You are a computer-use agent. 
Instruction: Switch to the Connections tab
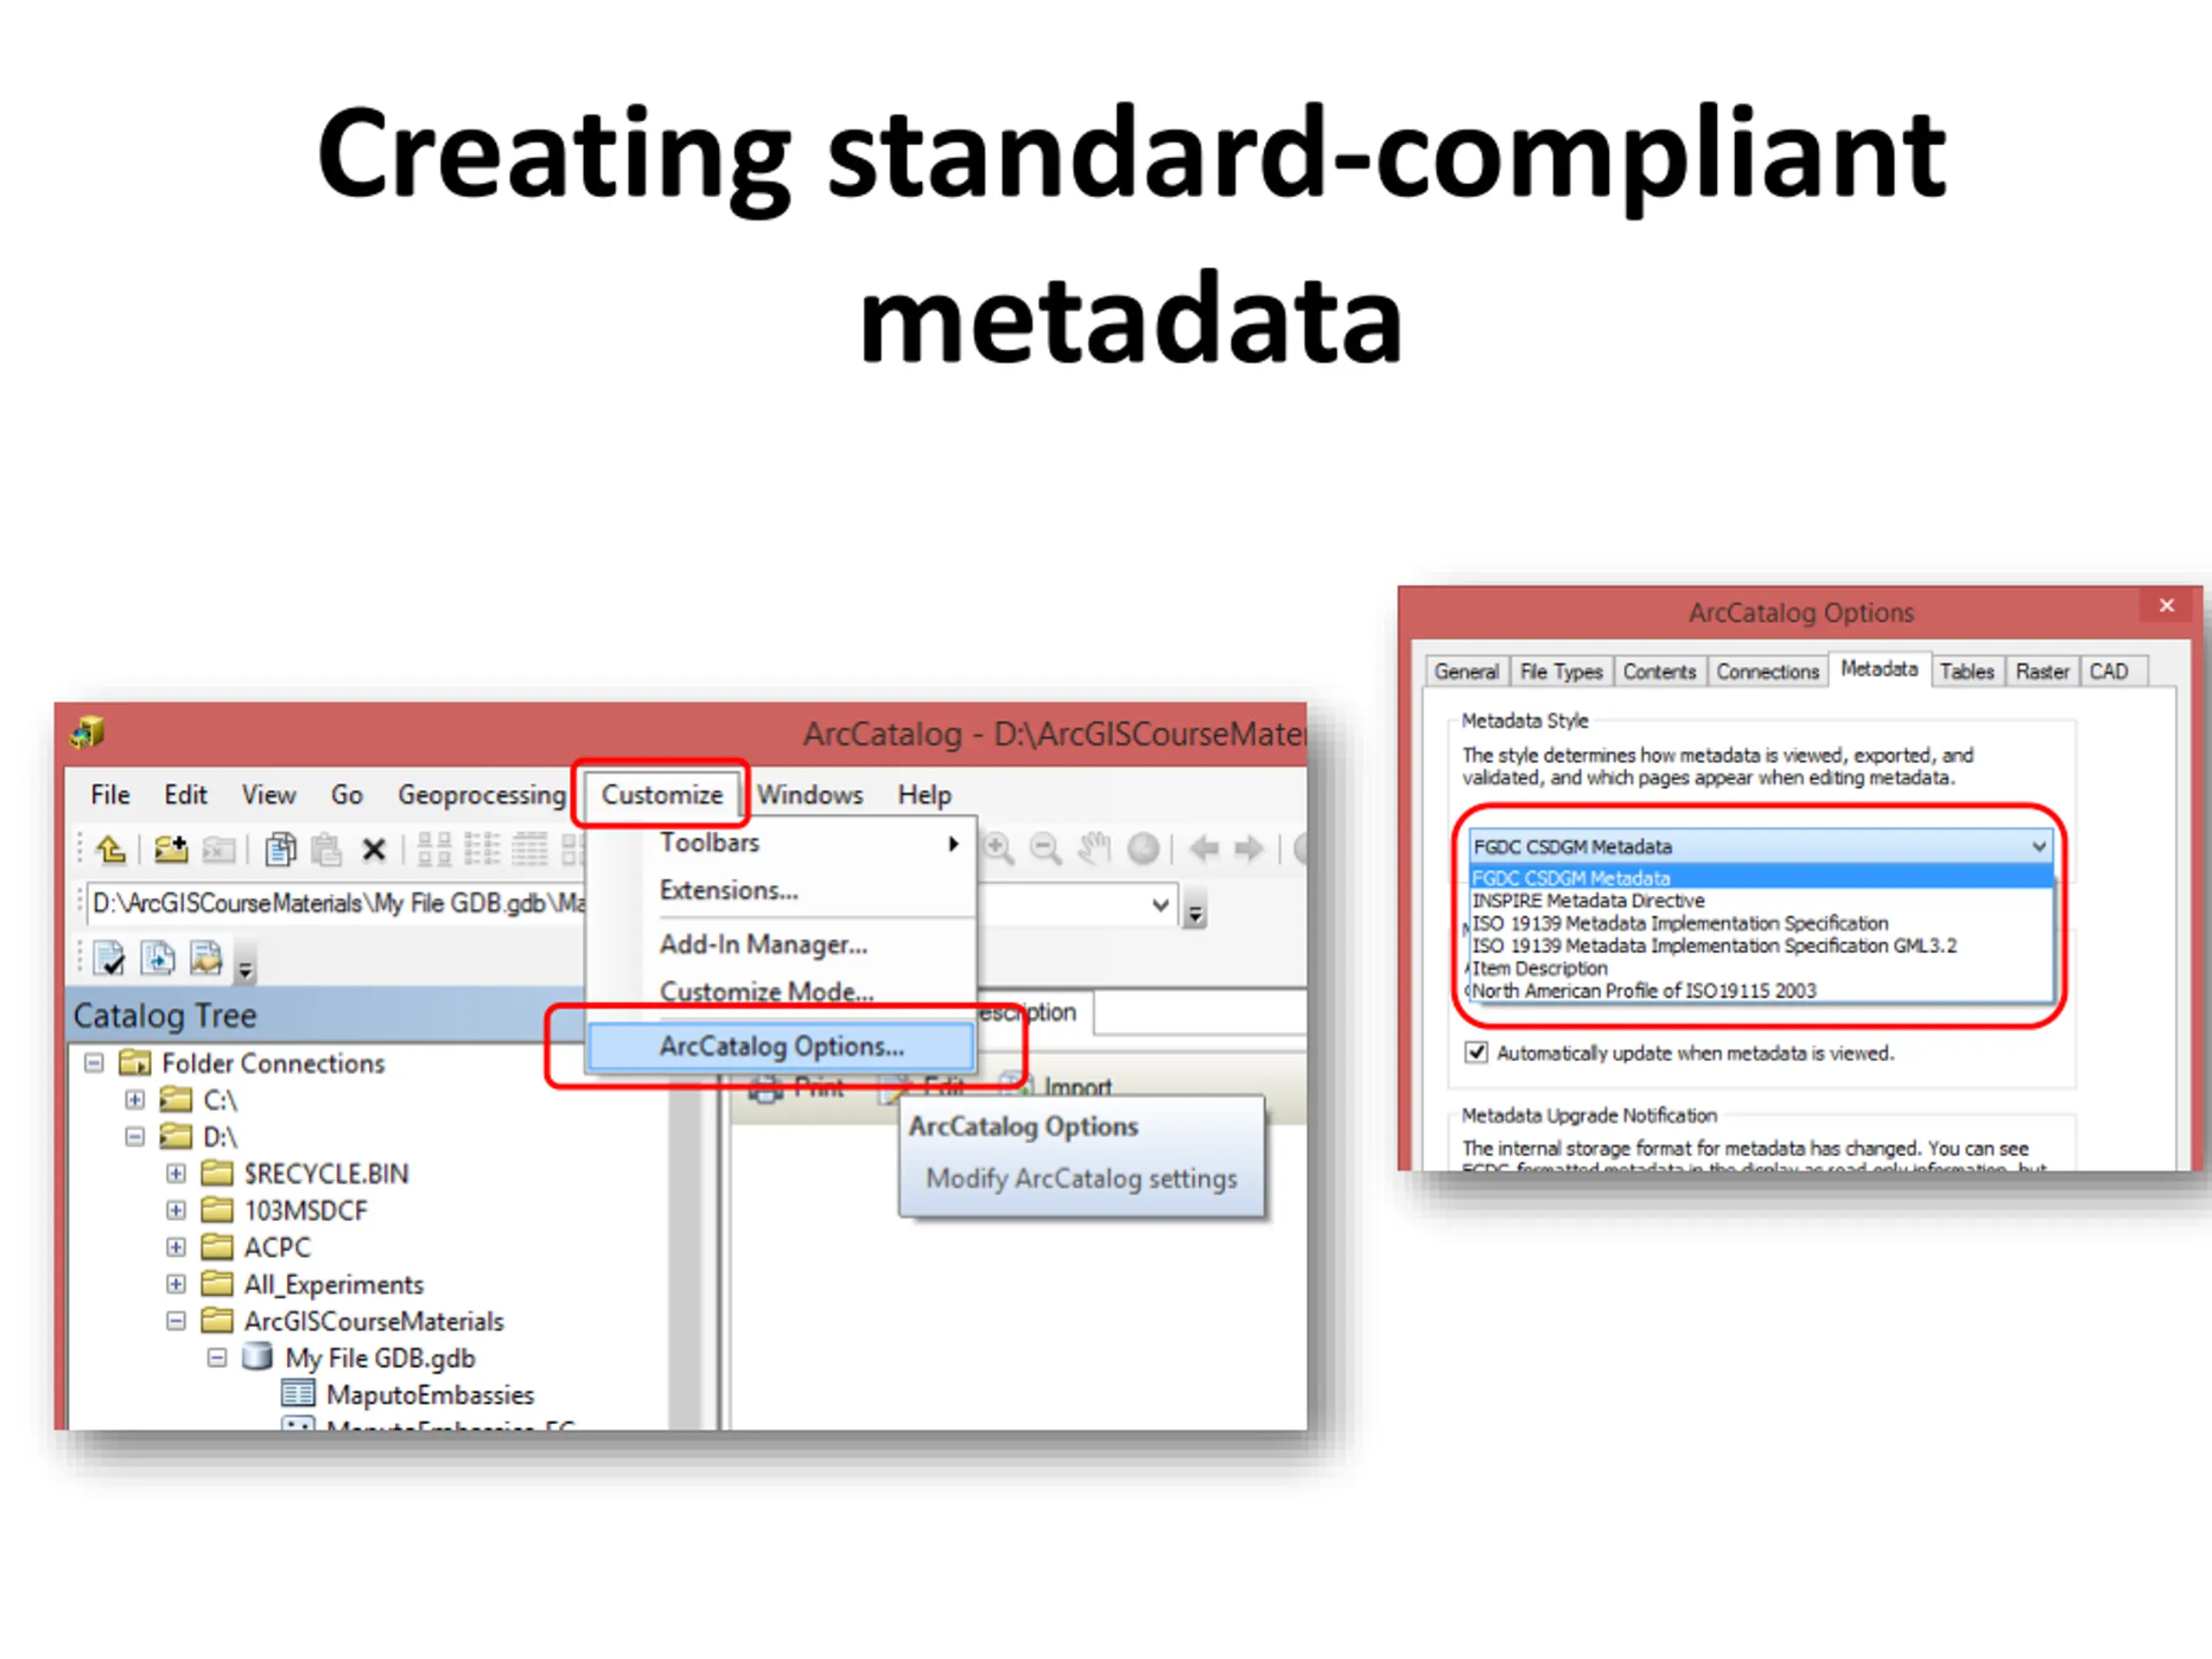point(1767,671)
